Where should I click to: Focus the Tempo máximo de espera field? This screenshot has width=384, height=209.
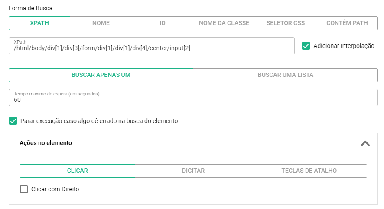tap(193, 98)
